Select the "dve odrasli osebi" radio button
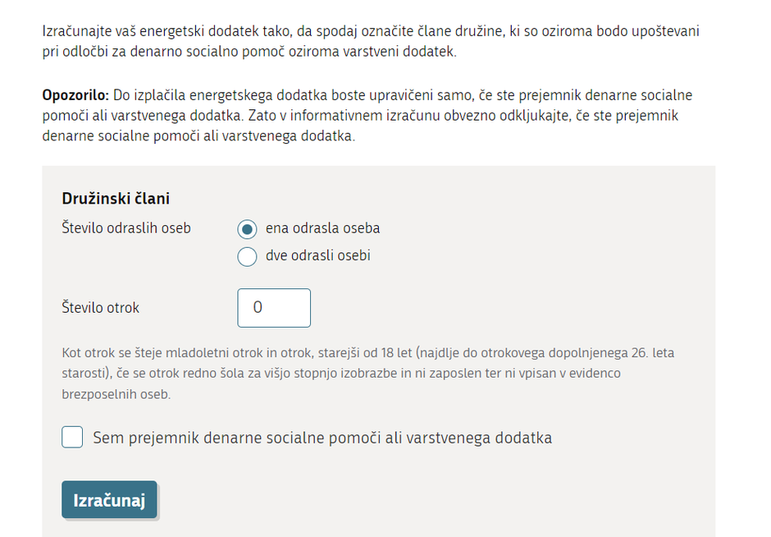This screenshot has width=771, height=537. [x=248, y=256]
